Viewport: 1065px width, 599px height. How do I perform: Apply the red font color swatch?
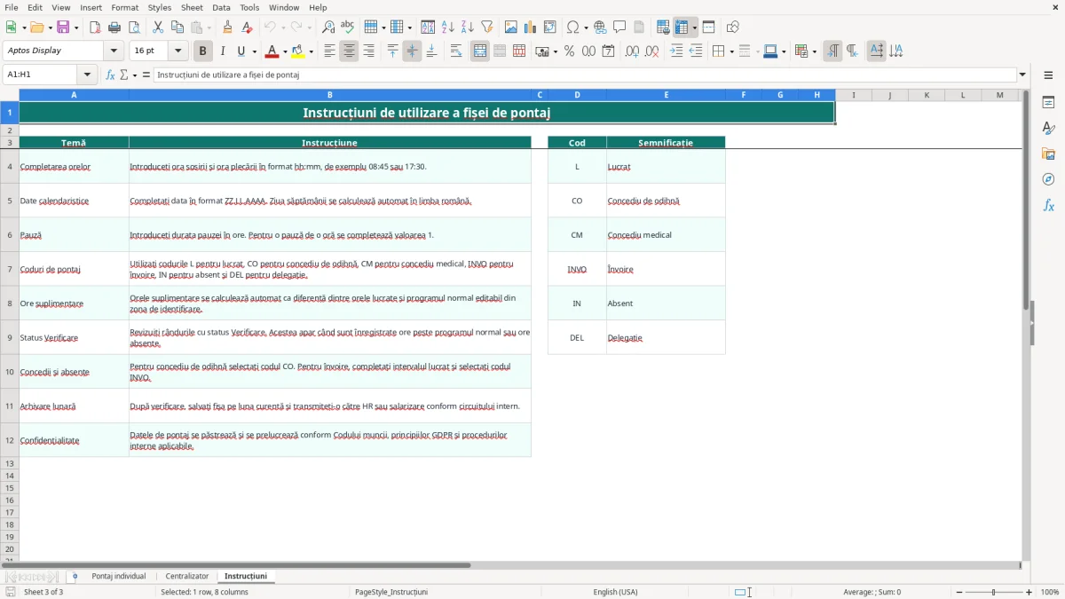tap(272, 51)
